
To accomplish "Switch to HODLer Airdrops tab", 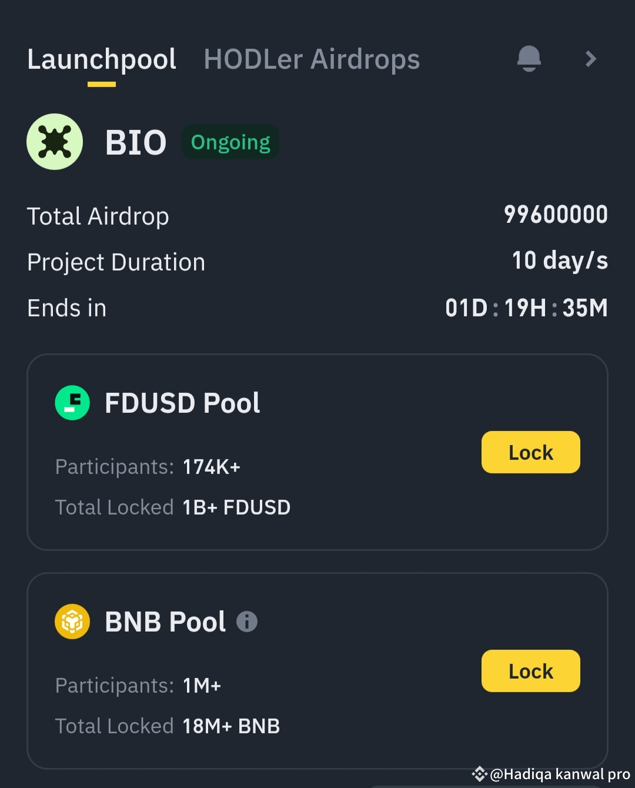I will coord(312,59).
